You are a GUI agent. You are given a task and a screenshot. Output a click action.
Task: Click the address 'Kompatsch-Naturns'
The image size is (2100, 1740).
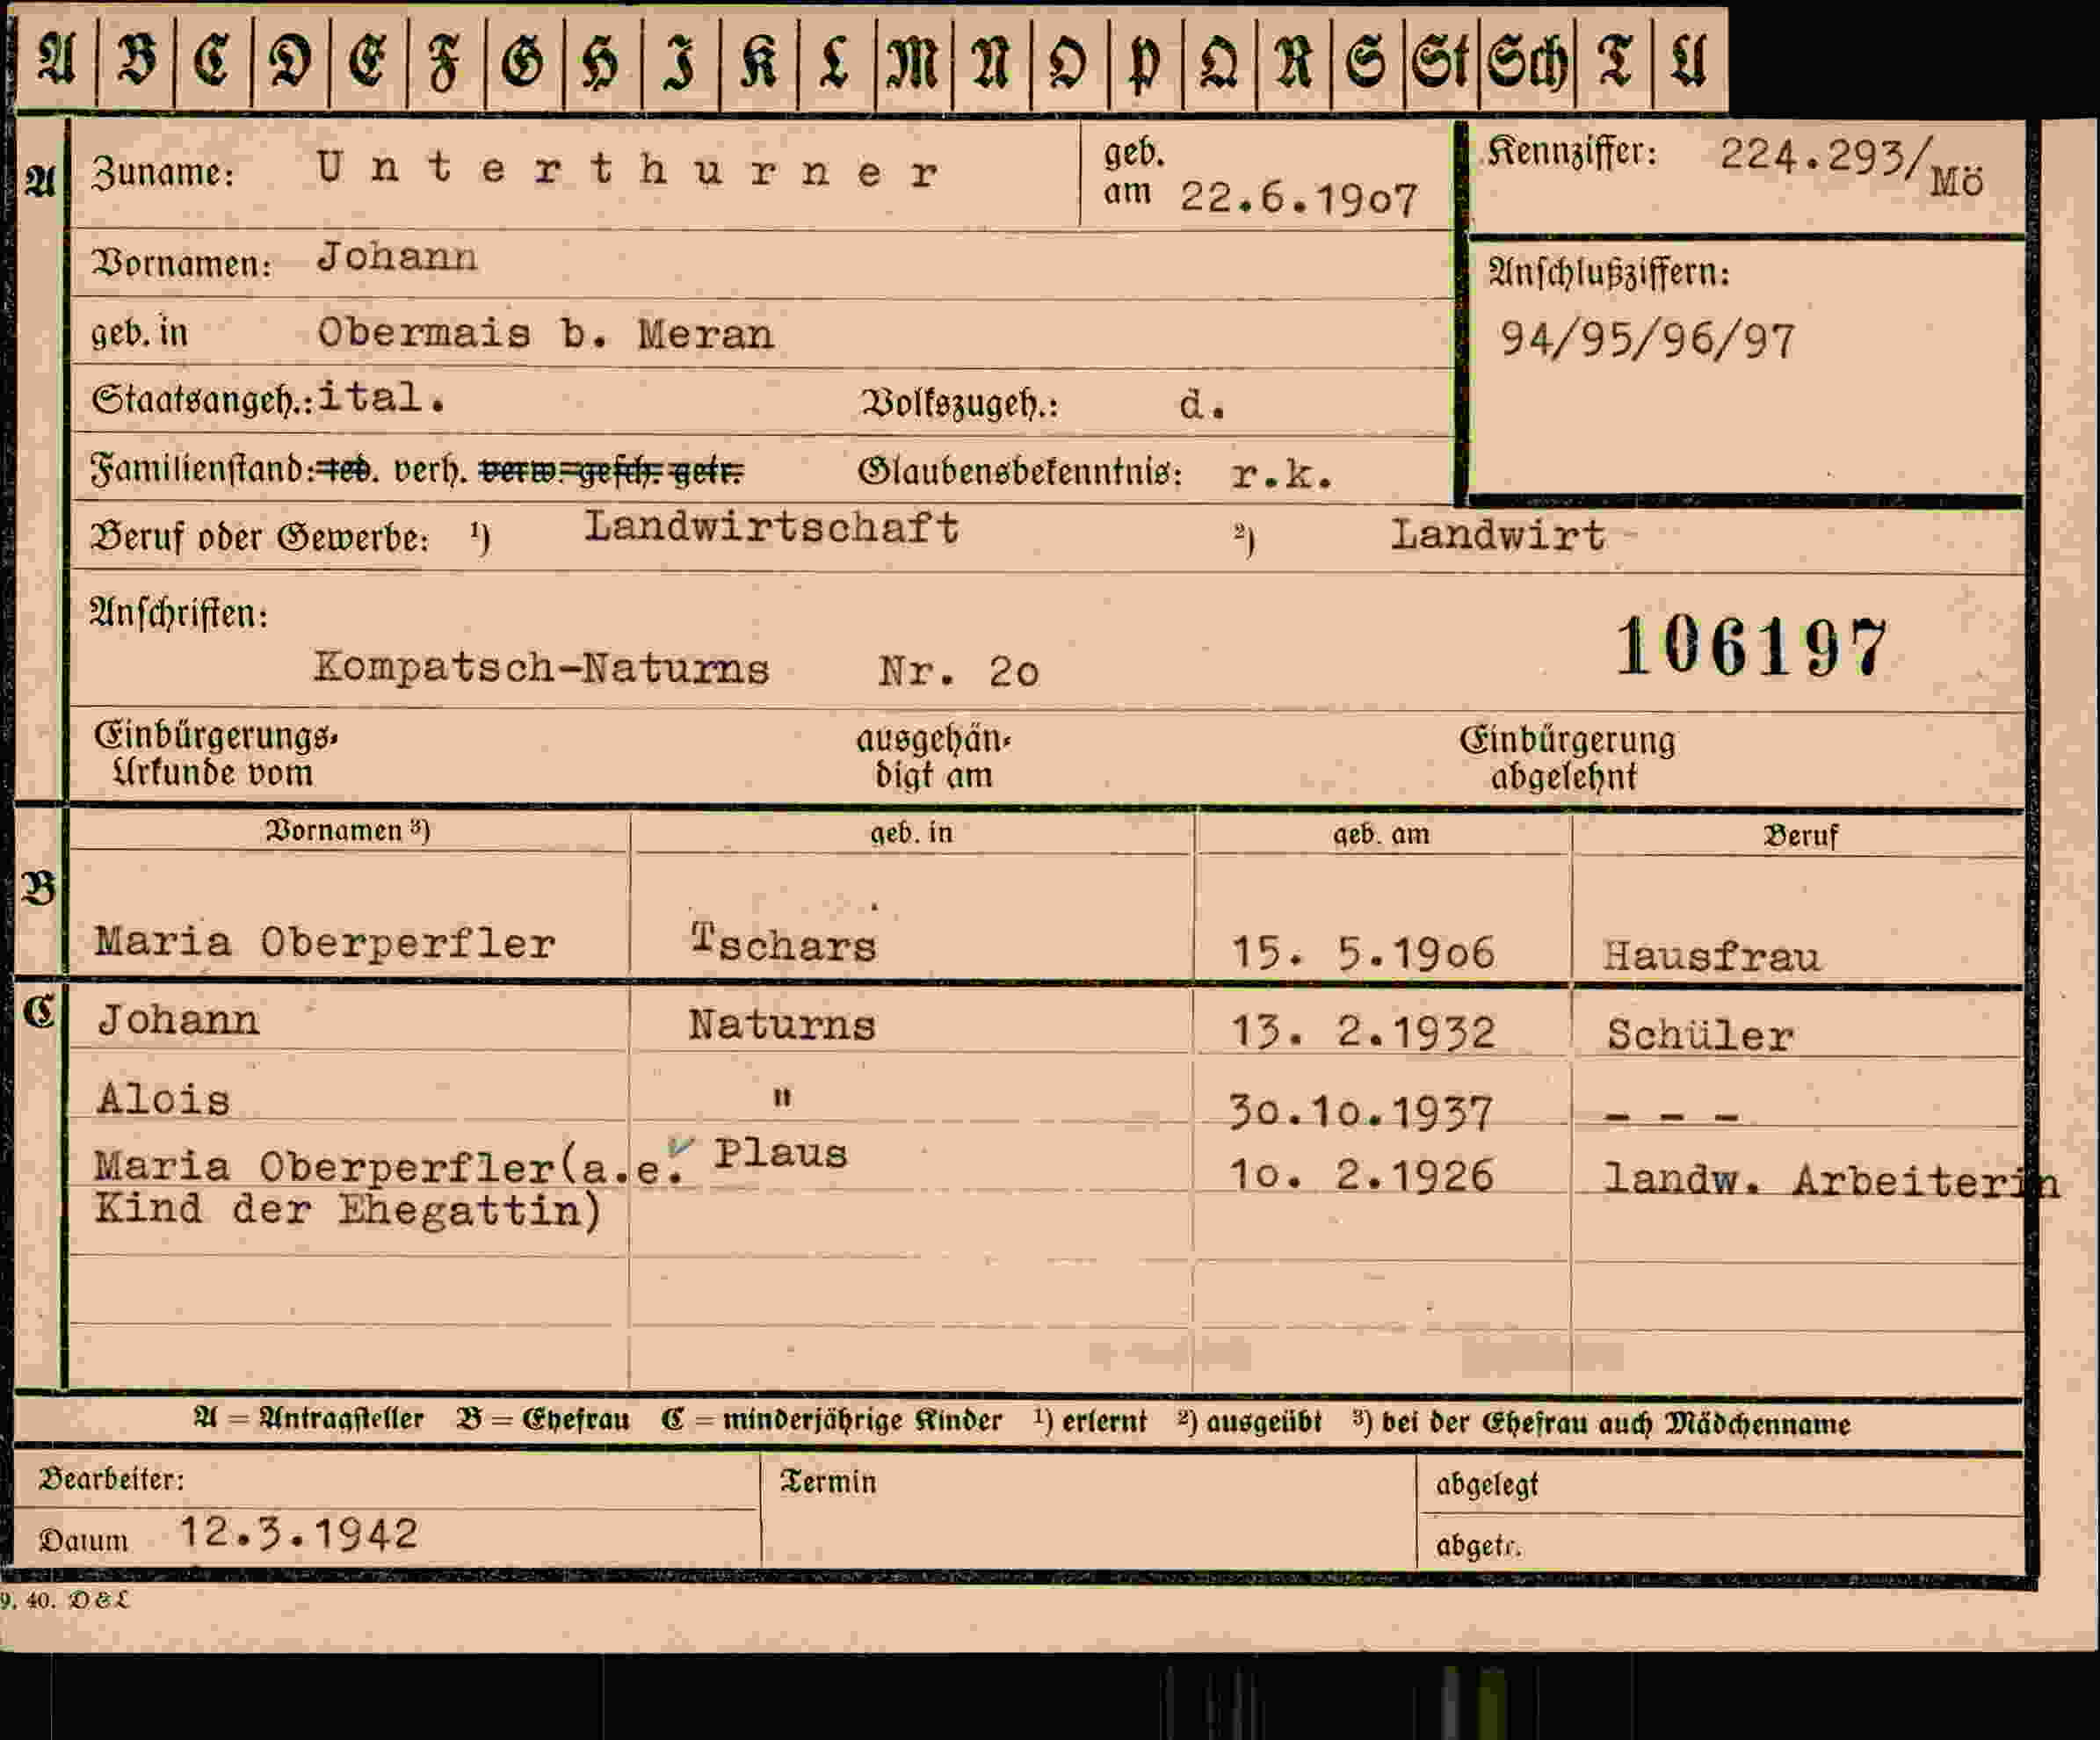click(541, 668)
